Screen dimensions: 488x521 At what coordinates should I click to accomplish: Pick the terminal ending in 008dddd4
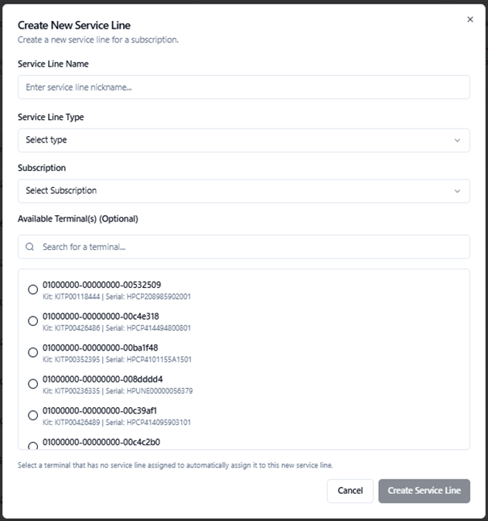[x=33, y=384]
